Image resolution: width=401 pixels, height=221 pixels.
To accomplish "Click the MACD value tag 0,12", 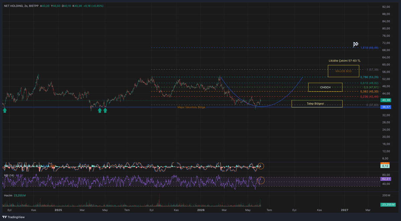I will pos(385,166).
